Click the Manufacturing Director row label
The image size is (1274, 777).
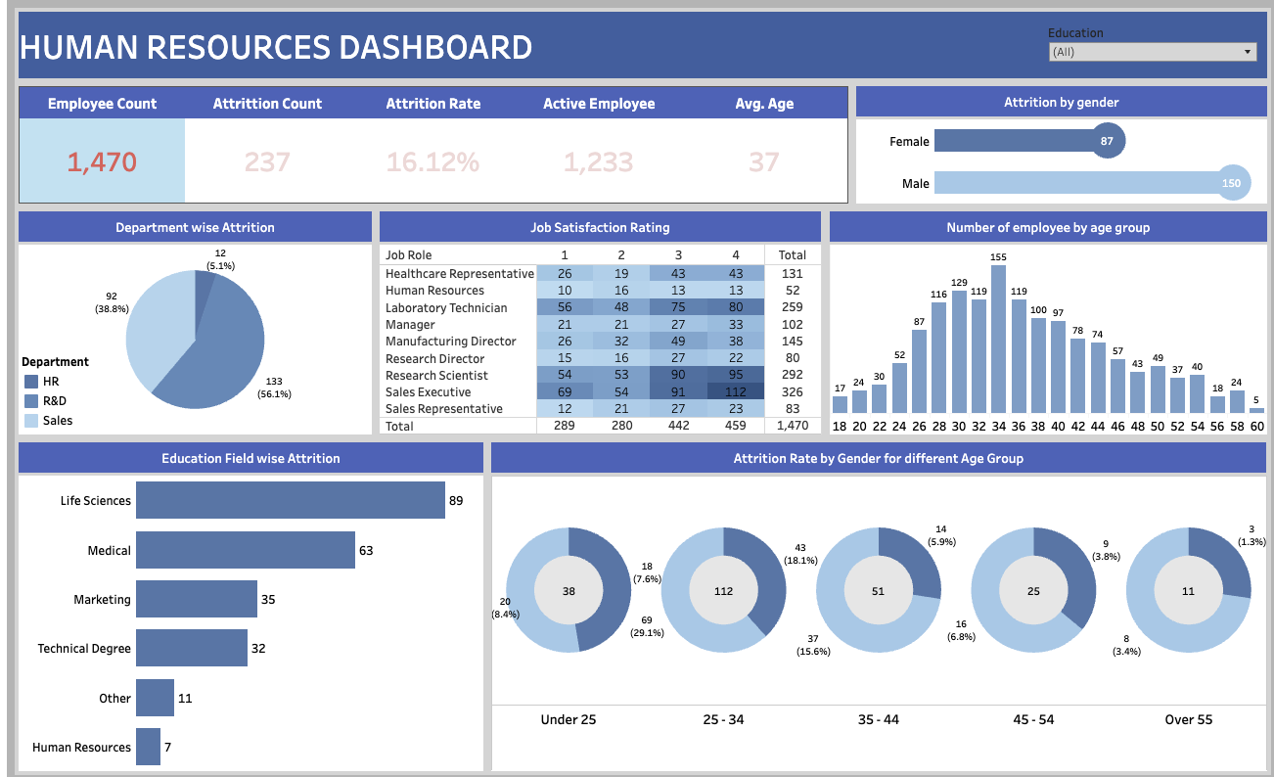(451, 341)
